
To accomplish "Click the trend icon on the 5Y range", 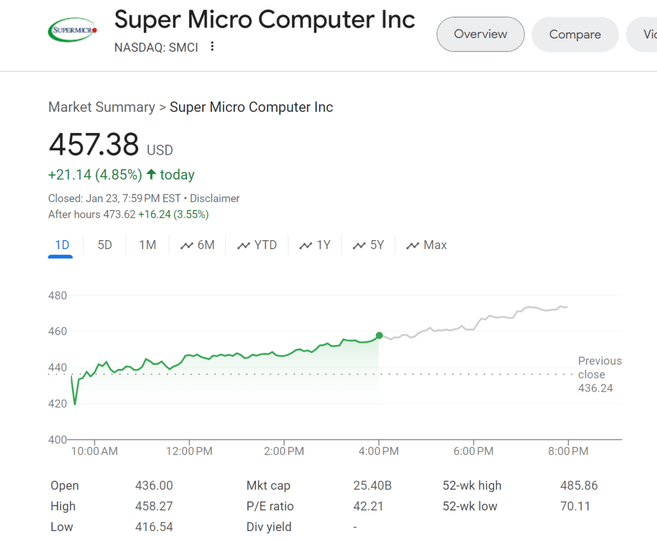I will point(359,245).
